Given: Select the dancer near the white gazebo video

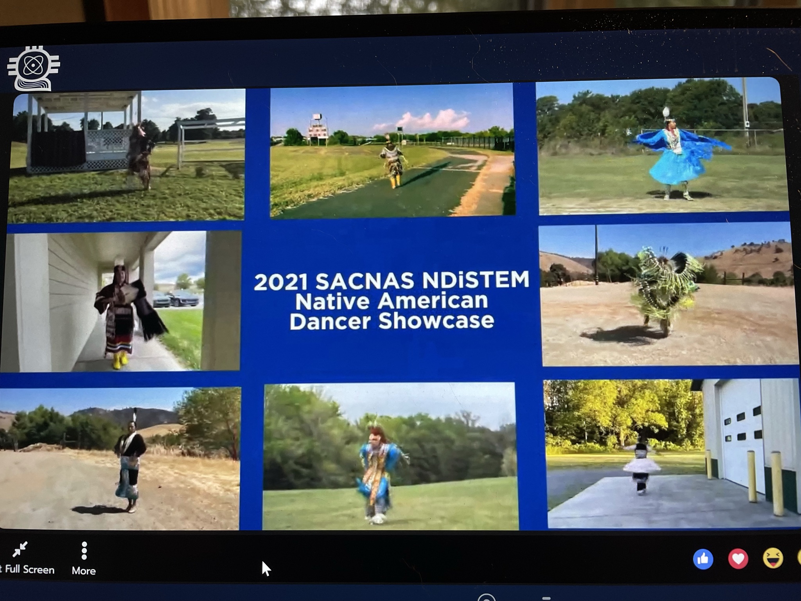Looking at the screenshot, I should click(127, 156).
